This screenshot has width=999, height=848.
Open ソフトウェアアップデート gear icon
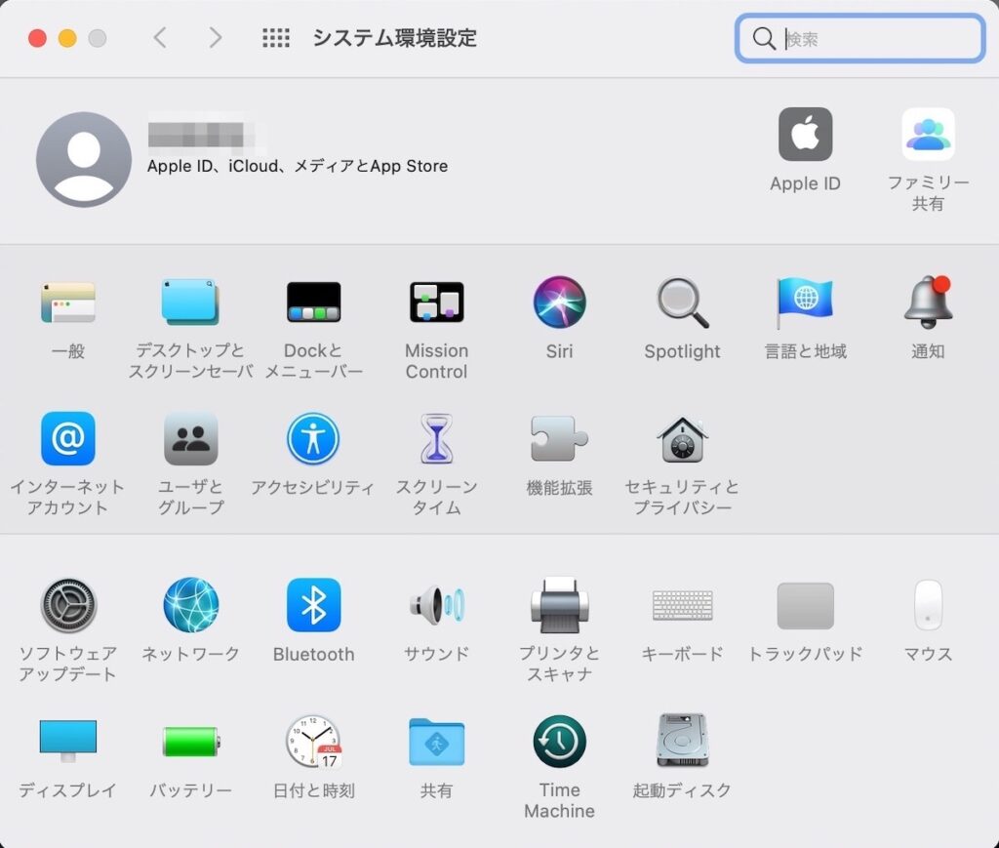coord(68,605)
